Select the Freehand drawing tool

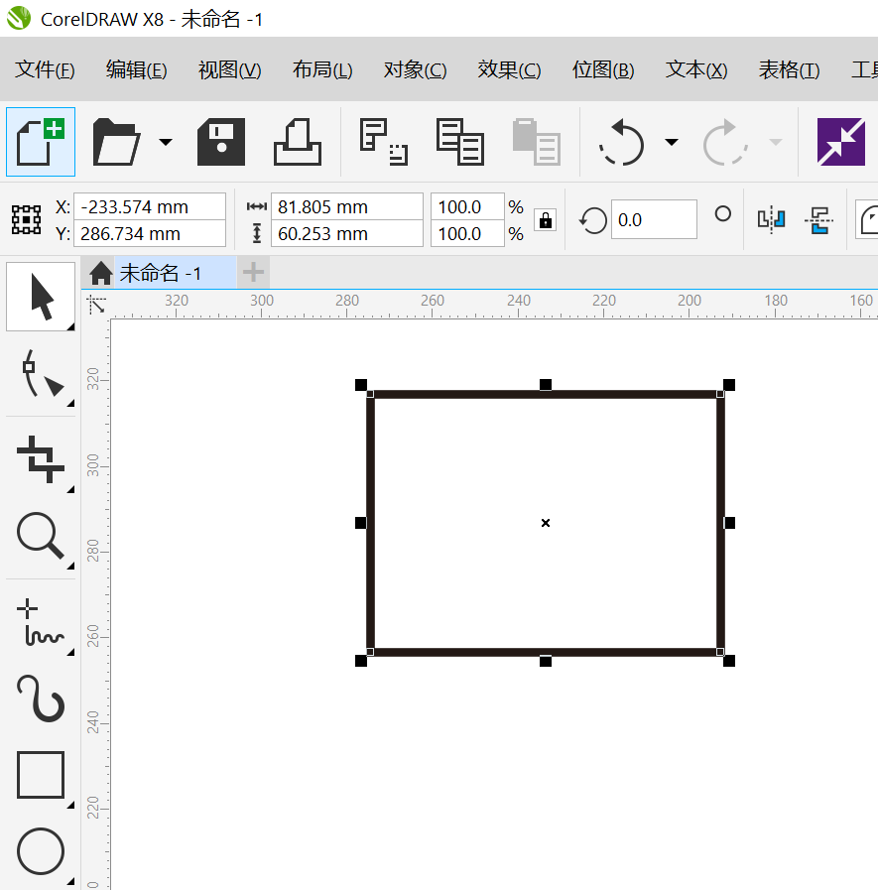[x=41, y=622]
